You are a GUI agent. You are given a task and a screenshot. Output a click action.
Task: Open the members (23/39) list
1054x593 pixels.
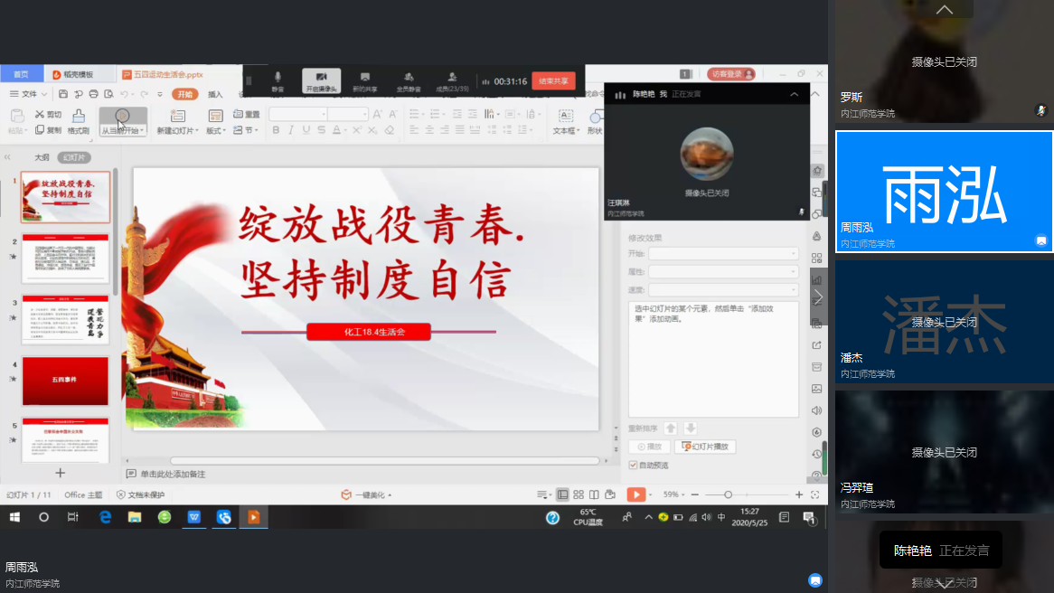(x=452, y=80)
